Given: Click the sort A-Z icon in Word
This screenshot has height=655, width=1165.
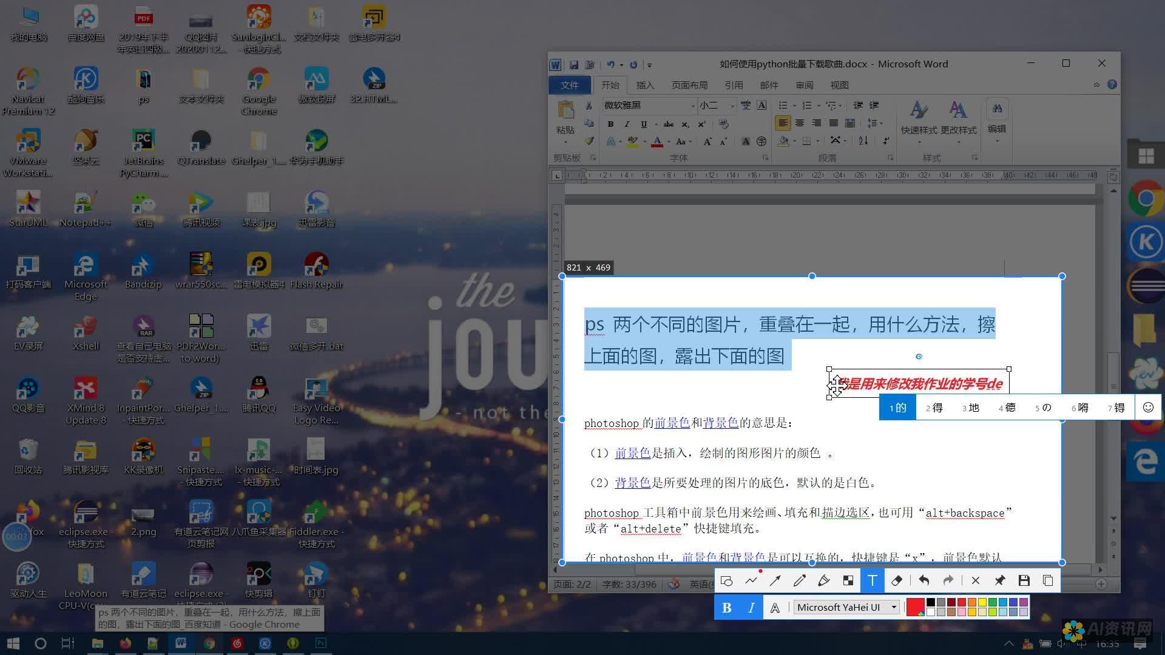Looking at the screenshot, I should coord(863,141).
